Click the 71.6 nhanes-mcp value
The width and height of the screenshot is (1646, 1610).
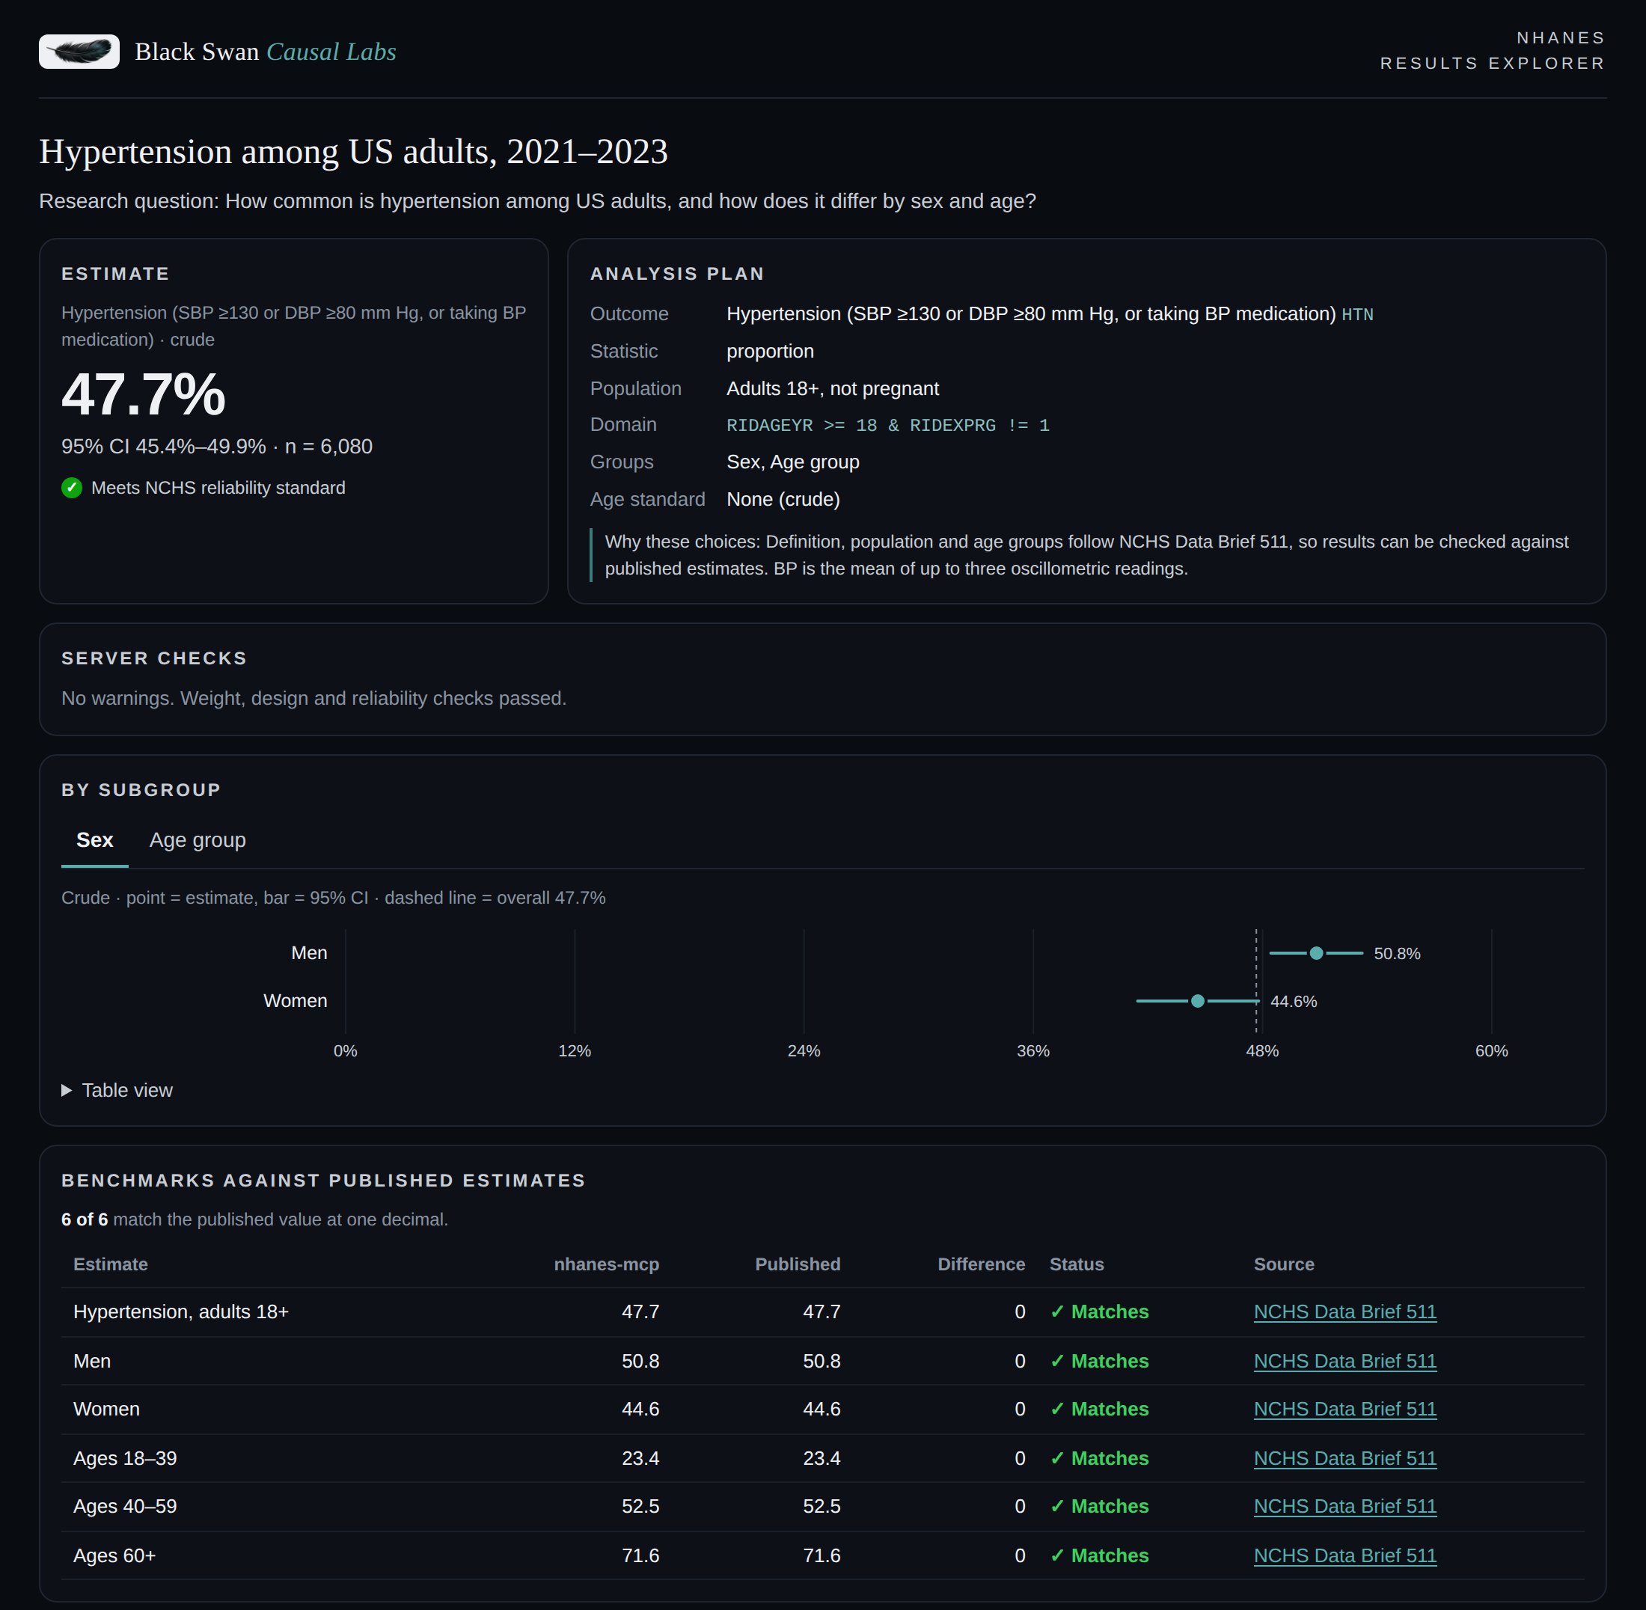640,1555
